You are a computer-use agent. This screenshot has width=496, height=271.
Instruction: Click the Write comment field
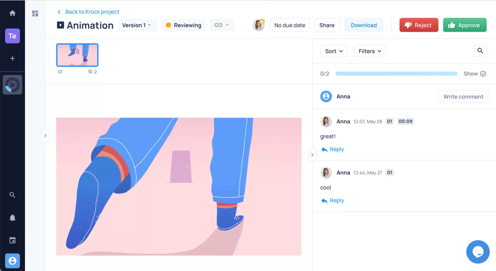[x=463, y=96]
